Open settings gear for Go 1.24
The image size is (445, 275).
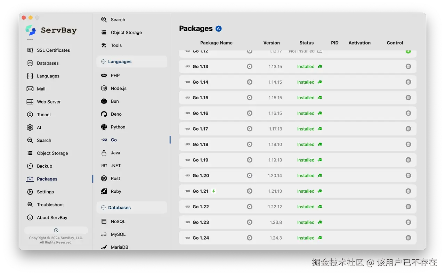coord(250,238)
